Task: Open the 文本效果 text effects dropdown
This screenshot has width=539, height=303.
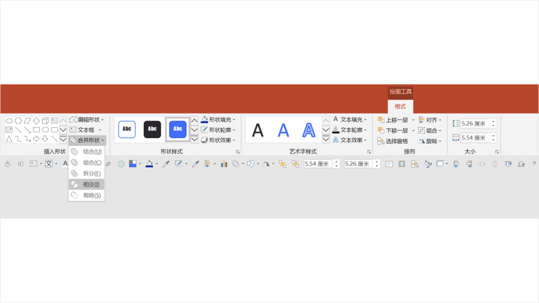Action: (x=349, y=140)
